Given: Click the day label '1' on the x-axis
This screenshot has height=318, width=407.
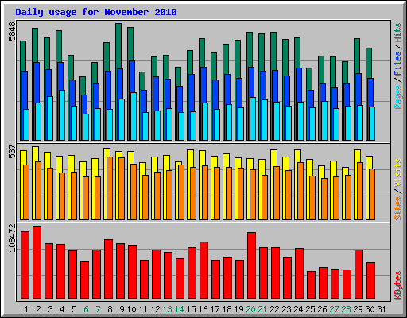Looking at the screenshot, I should tap(26, 309).
